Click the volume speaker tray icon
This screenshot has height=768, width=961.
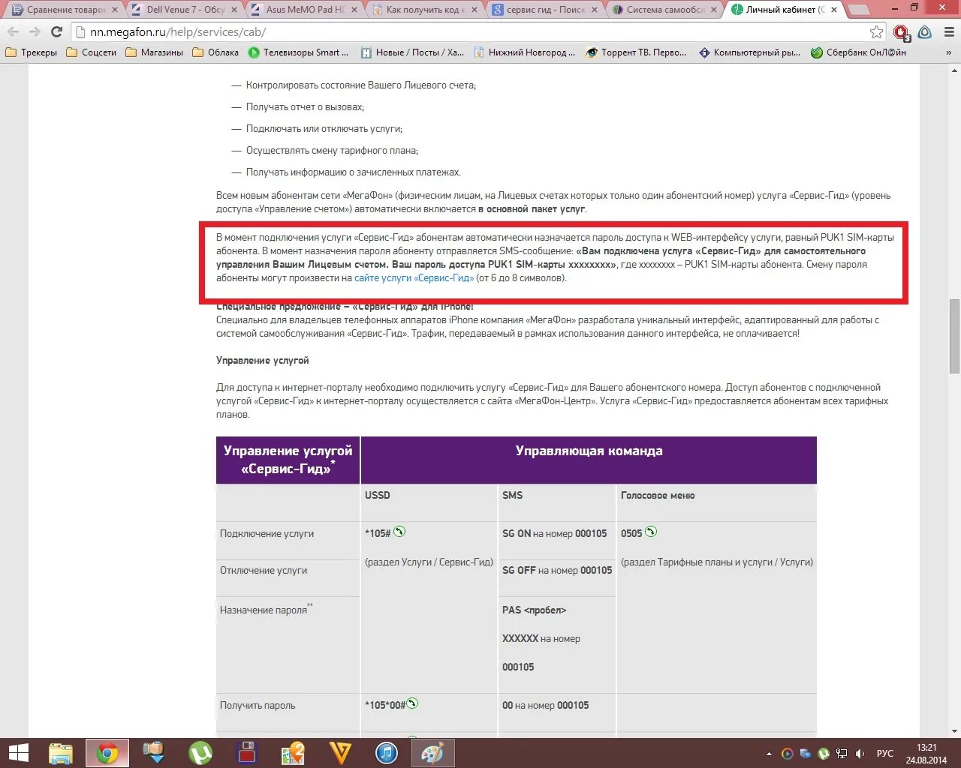pyautogui.click(x=860, y=754)
